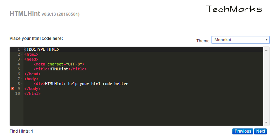Collapse the div fold arrow on line 8
Viewport: 280px width, 140px height.
(x=22, y=84)
